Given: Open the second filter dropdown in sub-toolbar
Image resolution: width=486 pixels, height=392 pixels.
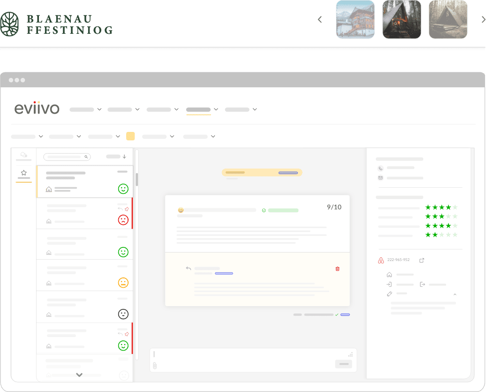Looking at the screenshot, I should tap(65, 137).
